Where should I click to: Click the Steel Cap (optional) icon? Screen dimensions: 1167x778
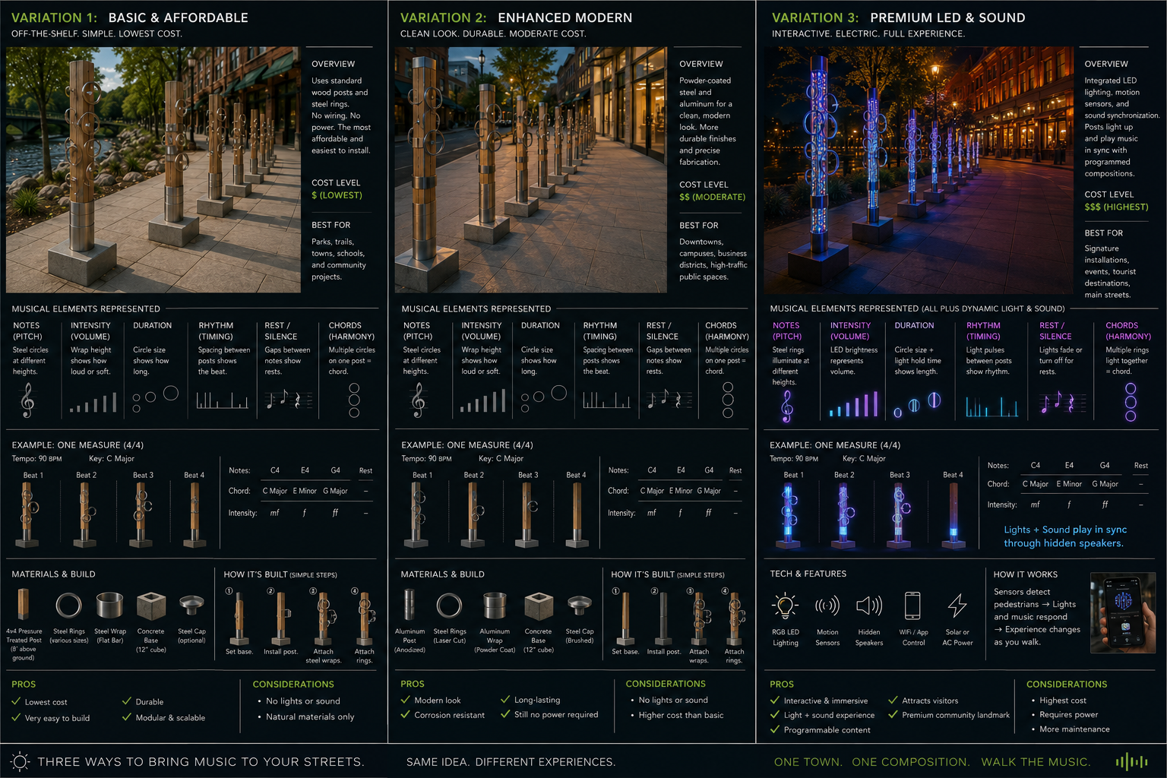point(191,606)
